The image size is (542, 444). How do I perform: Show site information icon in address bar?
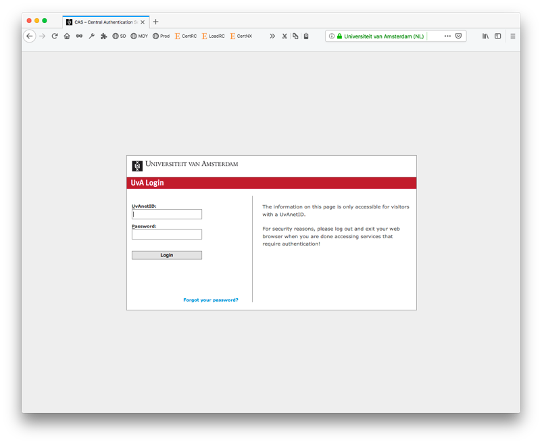(x=332, y=36)
